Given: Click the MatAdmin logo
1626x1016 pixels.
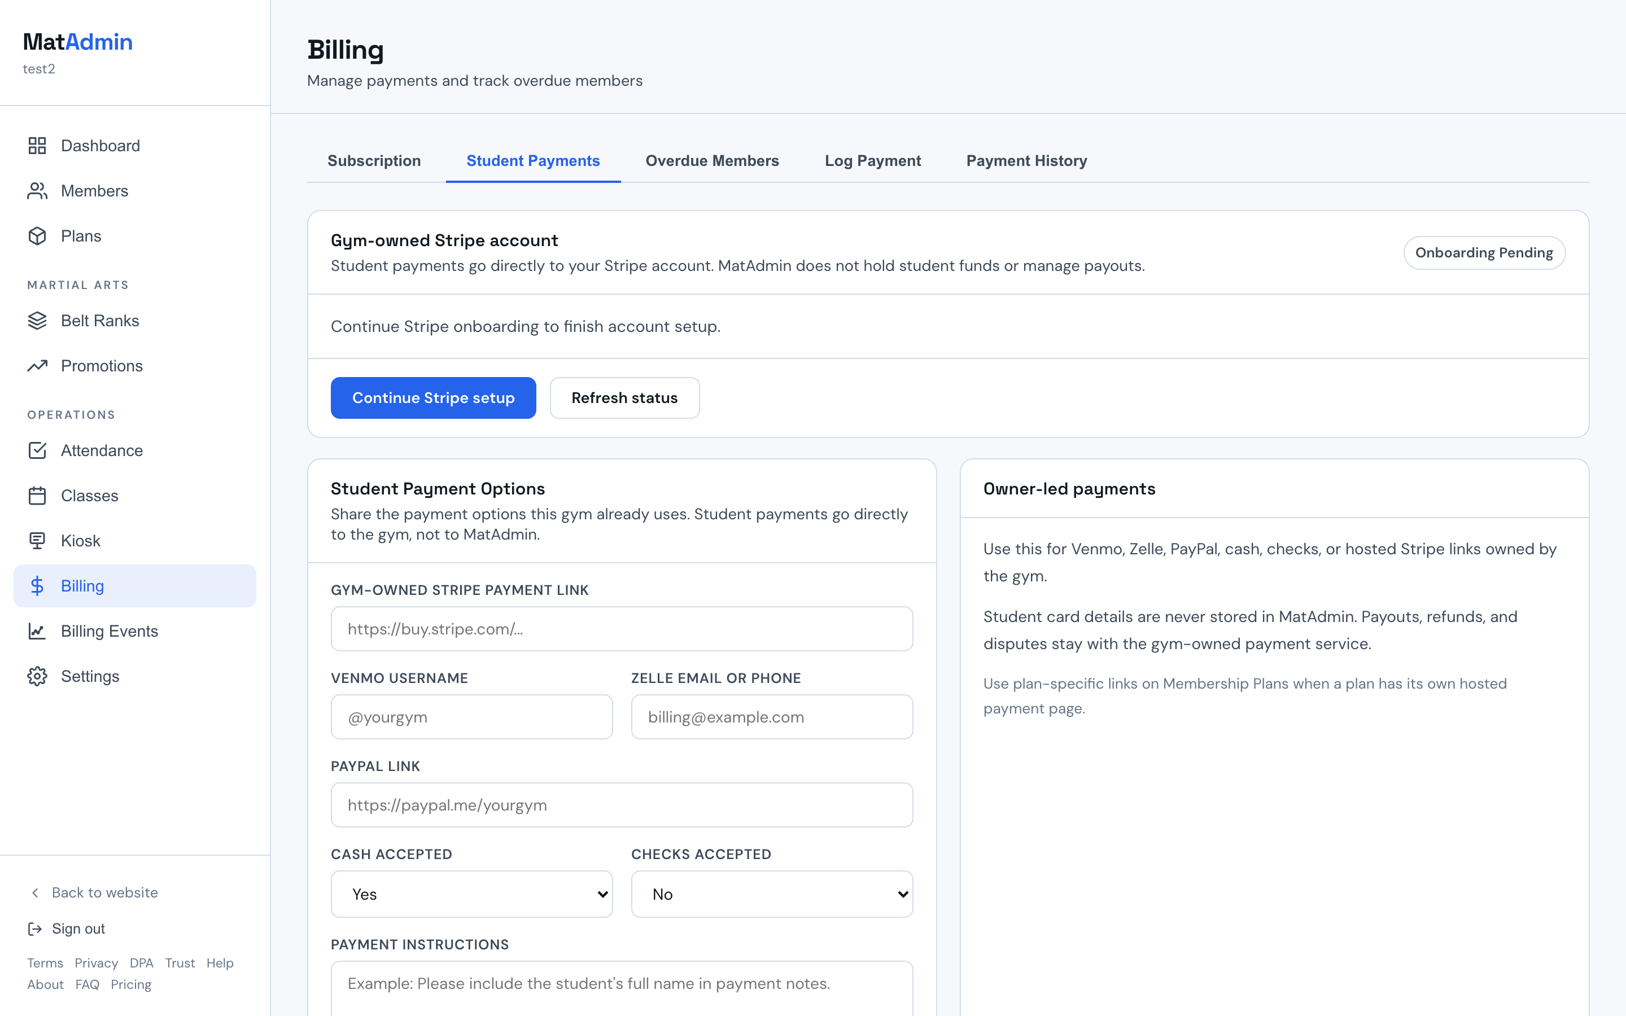Looking at the screenshot, I should pos(78,42).
